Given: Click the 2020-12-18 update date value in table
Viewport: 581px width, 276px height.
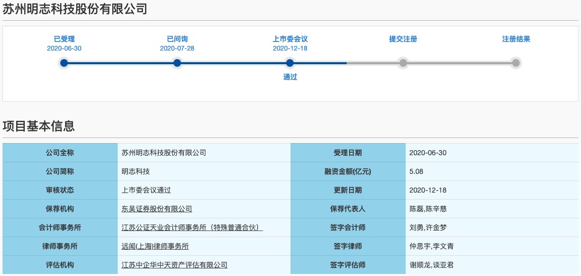Looking at the screenshot, I should click(428, 190).
